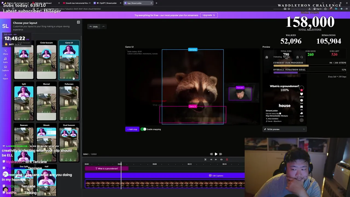This screenshot has width=350, height=197.
Task: Click the search icon in TikTok preview
Action: tap(302, 57)
